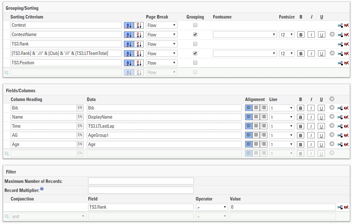Delete the TS3.Position sorting row
Viewport: 352px width, 224px height.
346,63
